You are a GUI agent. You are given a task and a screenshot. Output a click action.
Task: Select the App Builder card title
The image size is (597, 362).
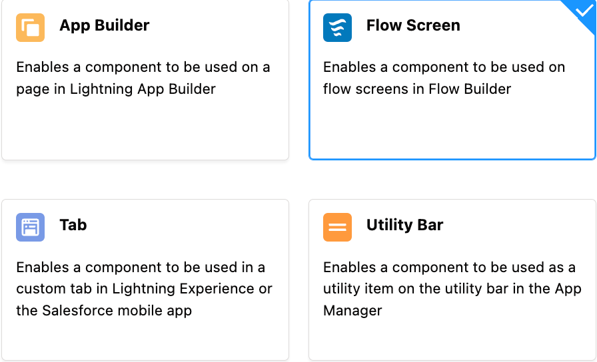pos(105,25)
